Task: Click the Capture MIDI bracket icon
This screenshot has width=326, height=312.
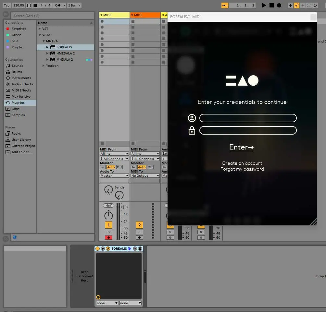Action: tap(309, 6)
